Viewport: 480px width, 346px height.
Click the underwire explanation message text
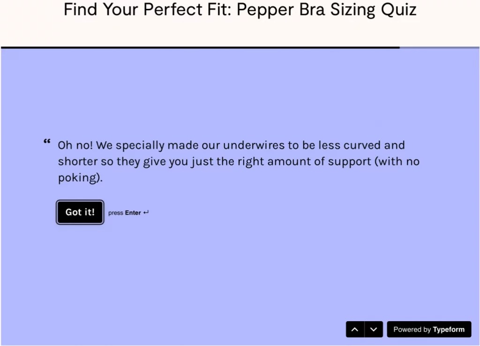click(238, 161)
